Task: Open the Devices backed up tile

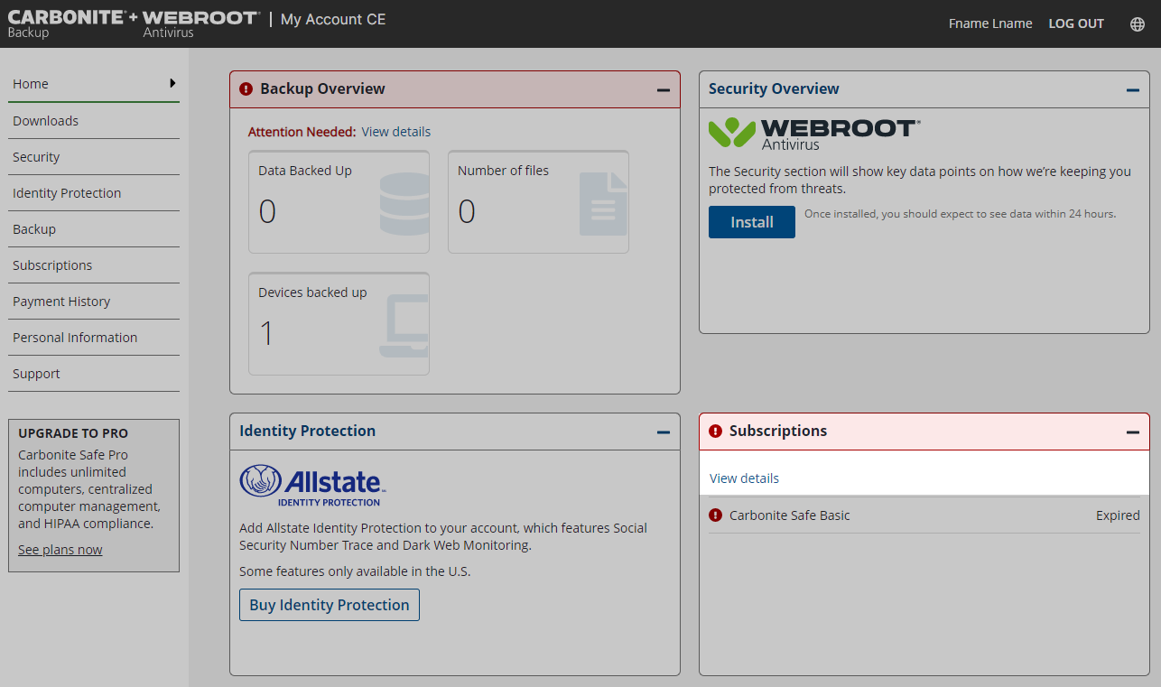Action: pos(339,323)
